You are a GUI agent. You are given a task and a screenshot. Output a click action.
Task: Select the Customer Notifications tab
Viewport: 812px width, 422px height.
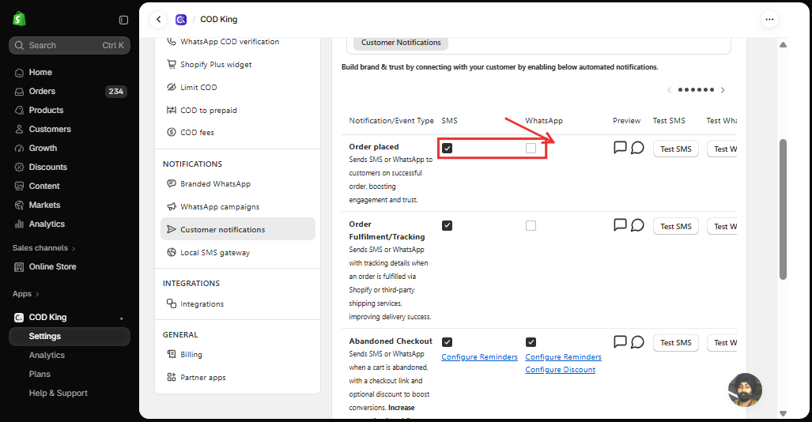401,43
